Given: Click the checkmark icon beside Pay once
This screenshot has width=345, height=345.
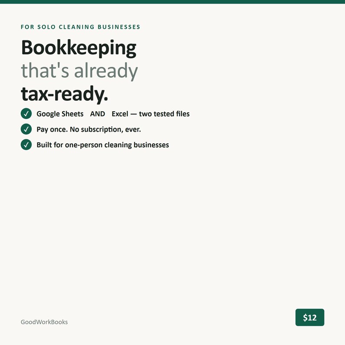Looking at the screenshot, I should coord(26,129).
